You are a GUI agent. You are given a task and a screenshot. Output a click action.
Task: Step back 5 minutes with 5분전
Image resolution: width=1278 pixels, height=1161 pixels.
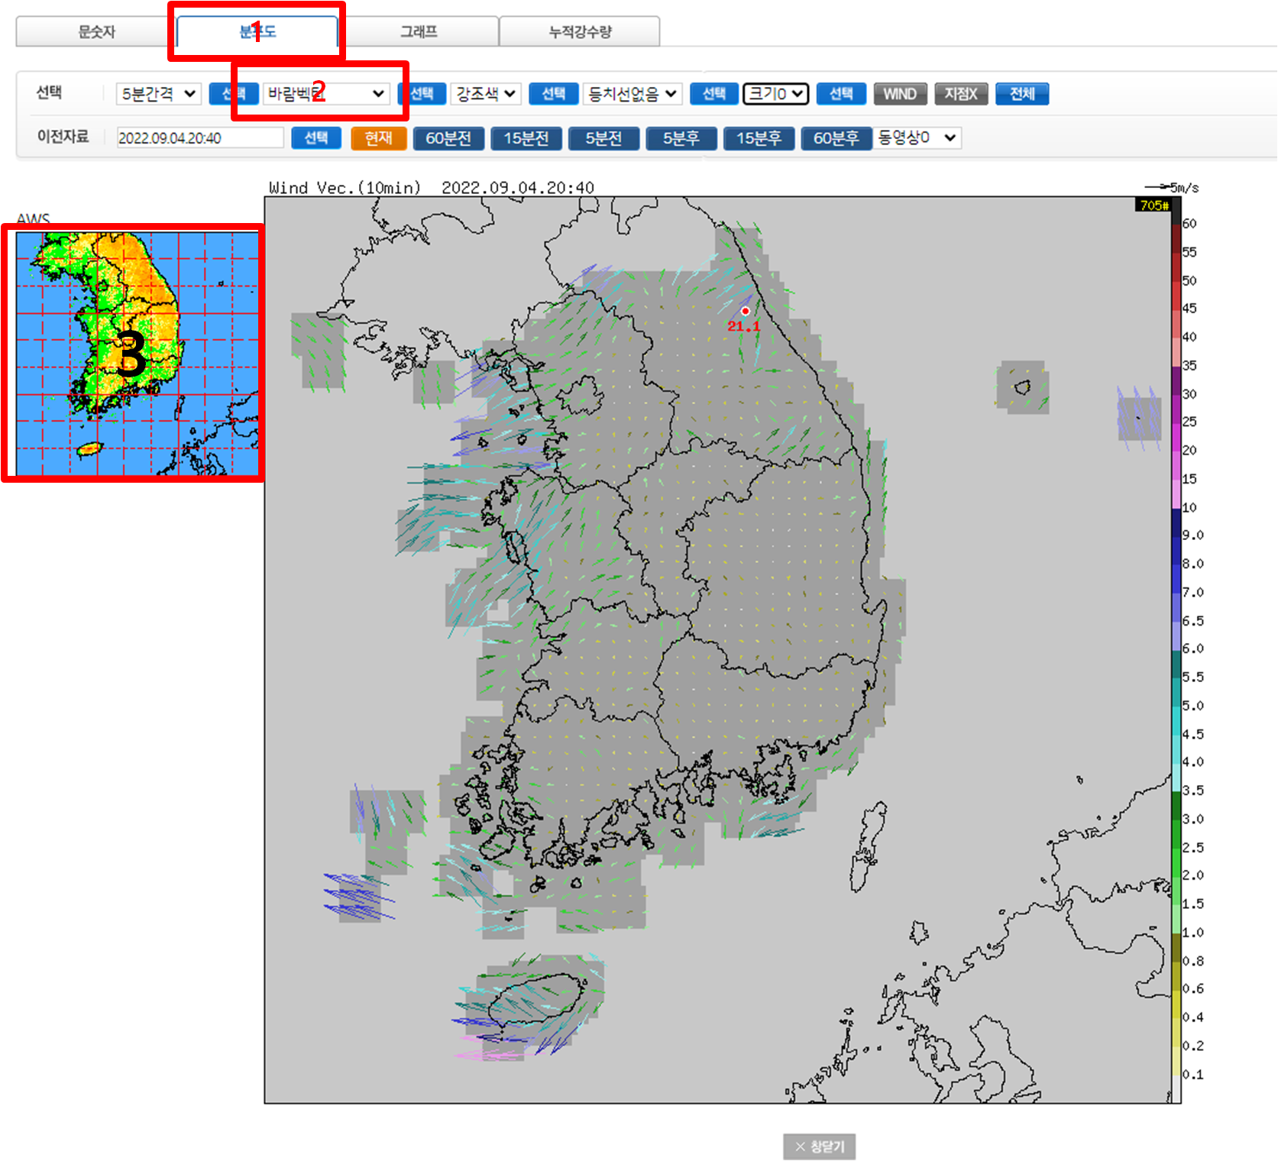604,138
